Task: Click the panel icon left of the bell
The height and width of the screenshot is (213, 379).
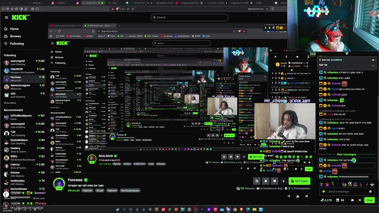Action: coord(257,181)
